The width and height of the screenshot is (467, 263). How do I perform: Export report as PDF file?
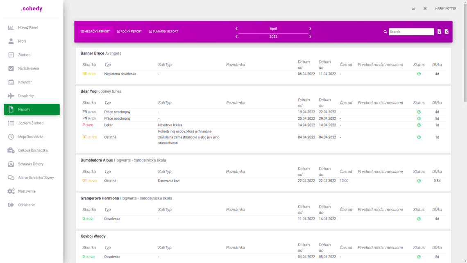(x=447, y=32)
